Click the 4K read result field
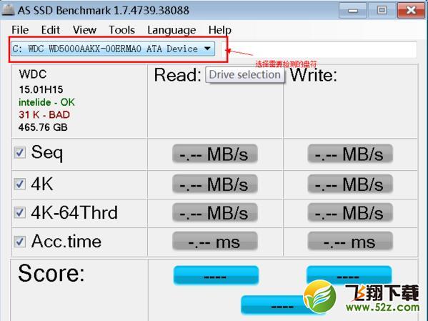The width and height of the screenshot is (428, 321). pyautogui.click(x=215, y=184)
